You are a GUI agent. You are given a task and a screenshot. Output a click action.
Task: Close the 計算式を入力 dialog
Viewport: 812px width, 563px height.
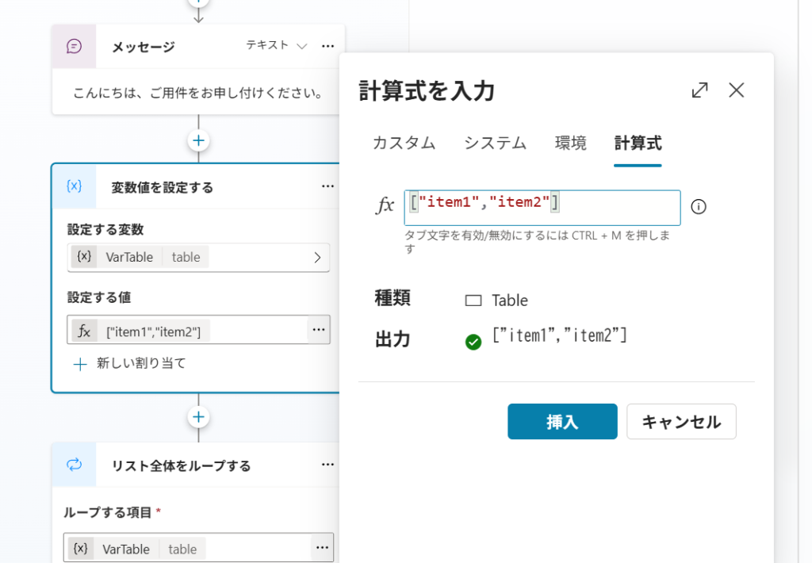coord(737,90)
